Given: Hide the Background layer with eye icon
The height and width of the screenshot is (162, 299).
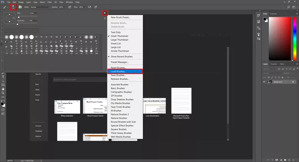Looking at the screenshot, I should coord(264,82).
